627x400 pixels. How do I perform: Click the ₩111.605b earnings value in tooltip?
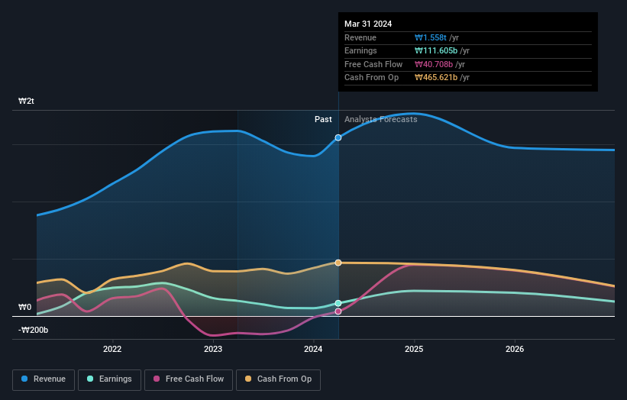click(x=436, y=50)
